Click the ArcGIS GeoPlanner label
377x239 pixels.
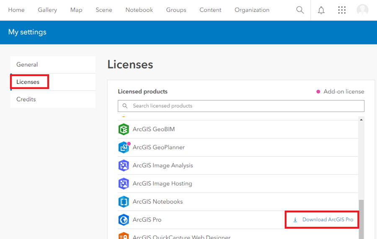coord(159,147)
